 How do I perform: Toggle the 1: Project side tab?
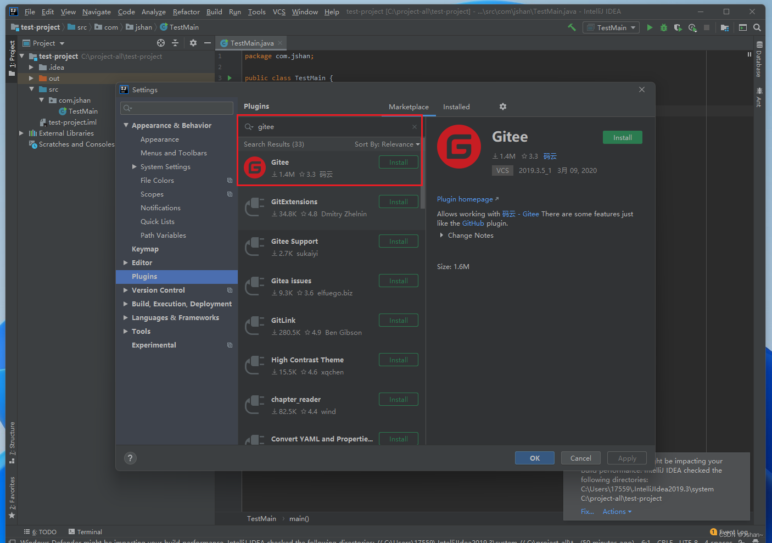point(12,59)
